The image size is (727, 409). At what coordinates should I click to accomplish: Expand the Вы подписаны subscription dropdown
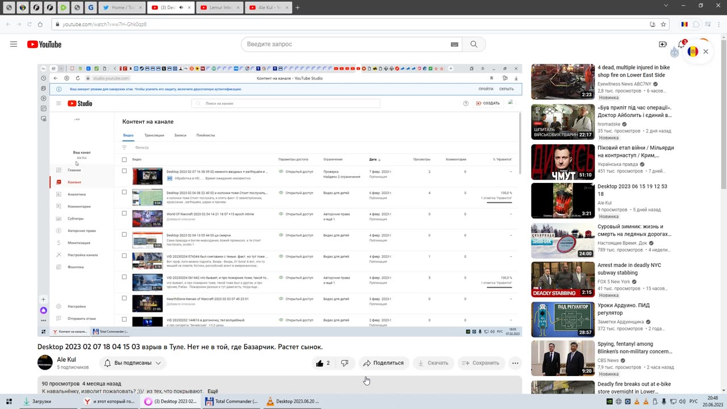click(132, 363)
